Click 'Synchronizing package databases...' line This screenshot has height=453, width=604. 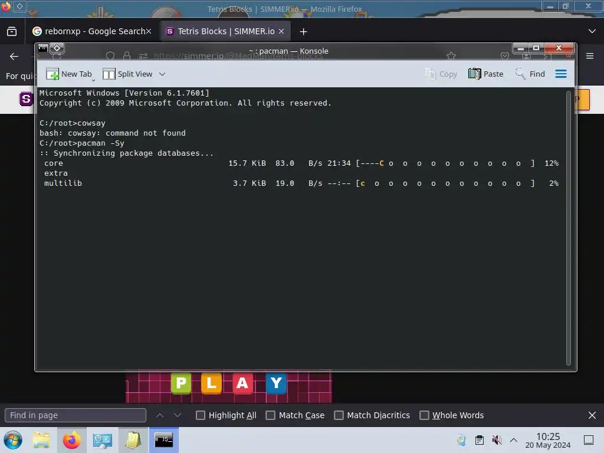(126, 153)
